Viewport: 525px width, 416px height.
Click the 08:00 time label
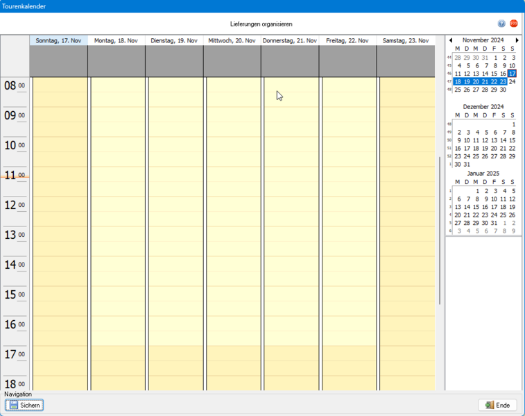coord(15,86)
